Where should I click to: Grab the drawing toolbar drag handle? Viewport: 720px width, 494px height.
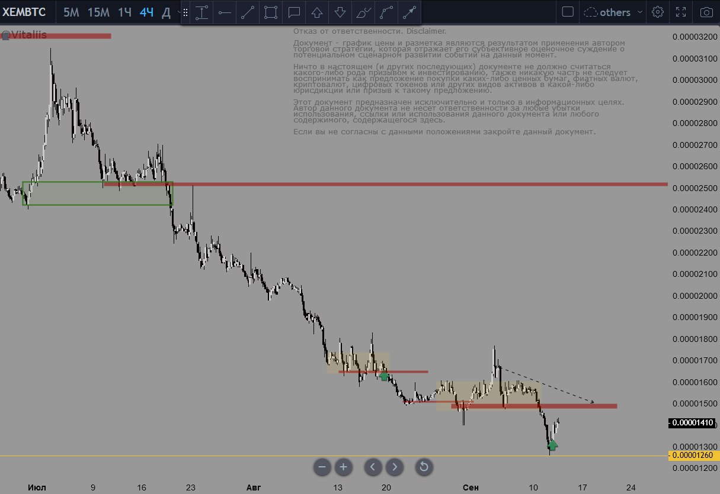coord(185,12)
